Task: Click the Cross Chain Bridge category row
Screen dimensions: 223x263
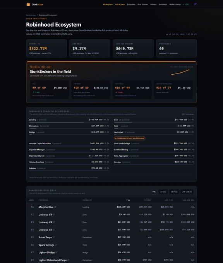Action: 154,144
